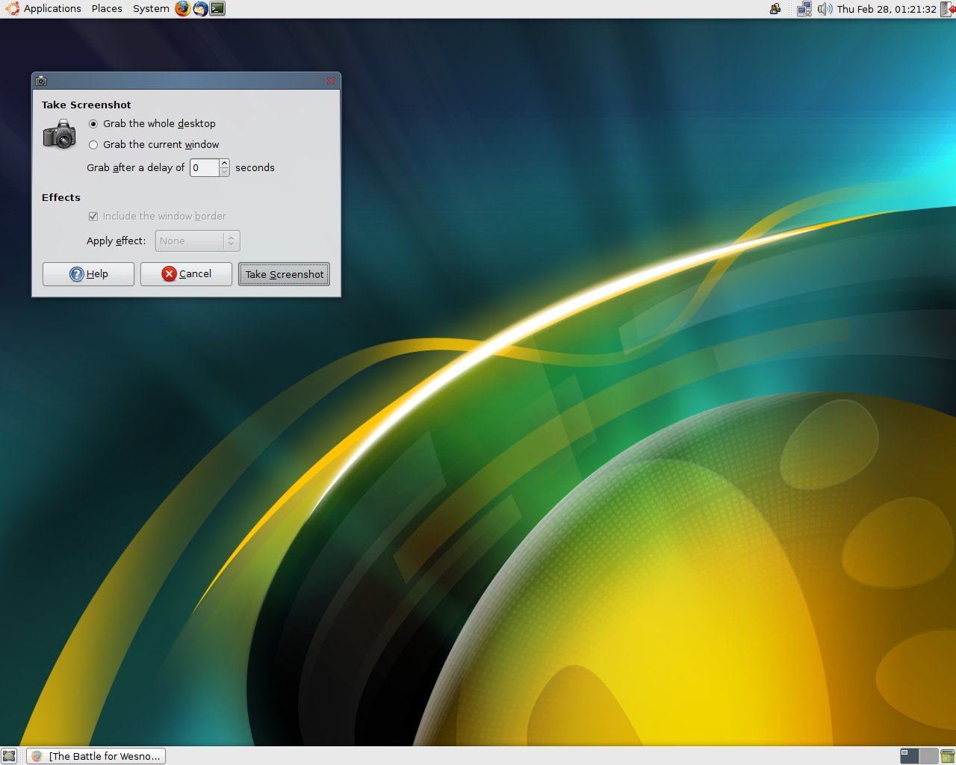Click the camera icon in the dialog title bar
956x765 pixels.
click(x=41, y=81)
